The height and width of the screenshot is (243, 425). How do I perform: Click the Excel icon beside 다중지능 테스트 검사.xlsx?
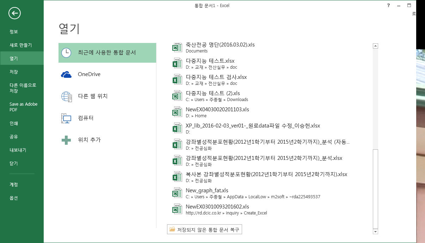click(177, 80)
